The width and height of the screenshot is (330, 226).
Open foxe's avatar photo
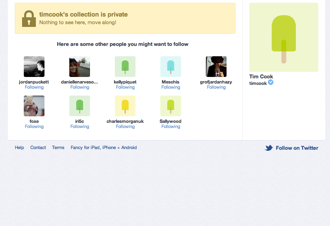[x=34, y=106]
